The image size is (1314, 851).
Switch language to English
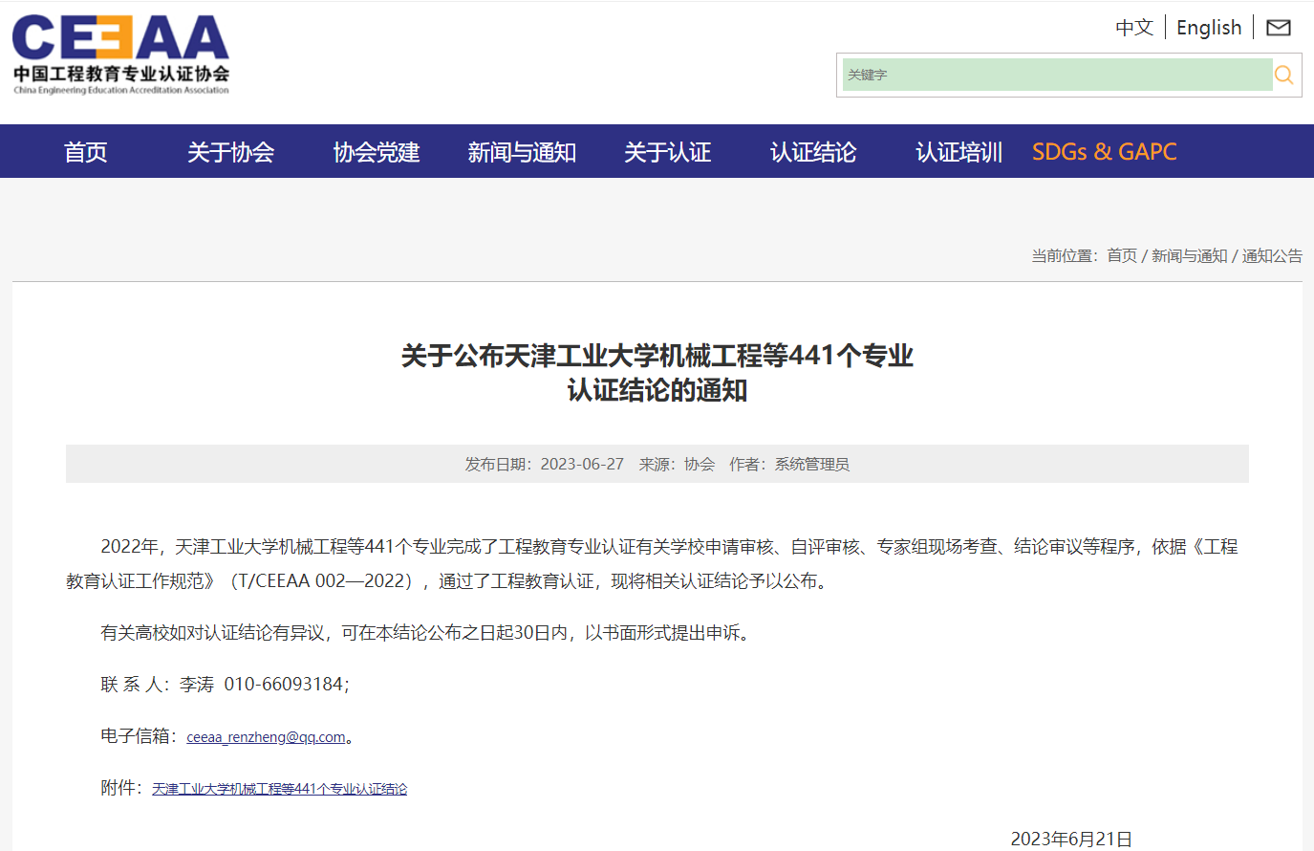[1208, 28]
